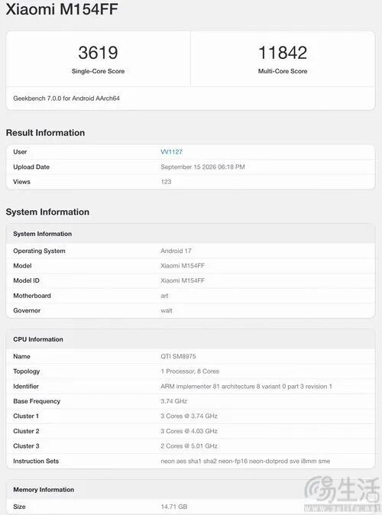Select the Operating System value Android 17
This screenshot has height=515, width=382.
pos(176,251)
